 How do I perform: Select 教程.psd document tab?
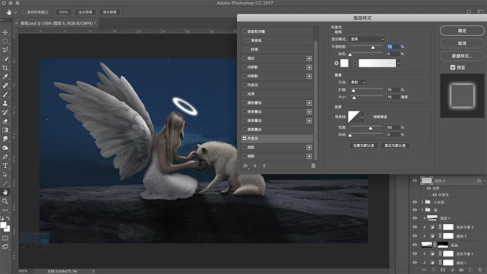pyautogui.click(x=58, y=23)
